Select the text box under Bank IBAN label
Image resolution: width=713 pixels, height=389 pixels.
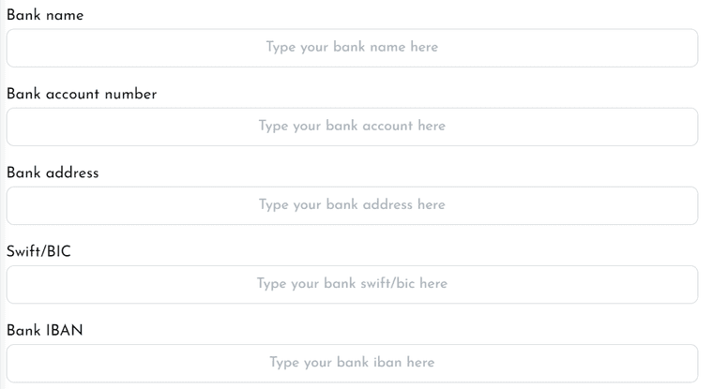(352, 363)
